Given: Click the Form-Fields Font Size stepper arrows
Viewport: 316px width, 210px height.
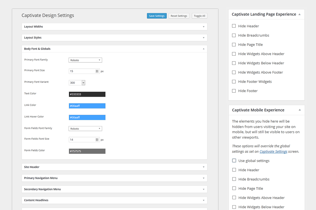Looking at the screenshot, I should pyautogui.click(x=97, y=140).
